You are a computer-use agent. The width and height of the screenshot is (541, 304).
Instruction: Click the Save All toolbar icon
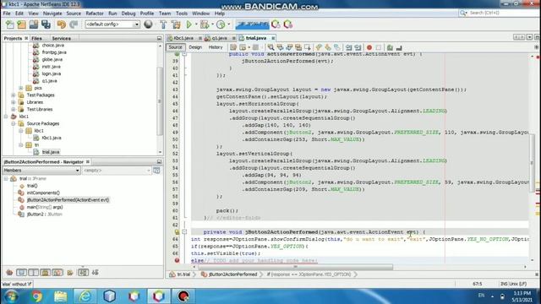tap(46, 24)
